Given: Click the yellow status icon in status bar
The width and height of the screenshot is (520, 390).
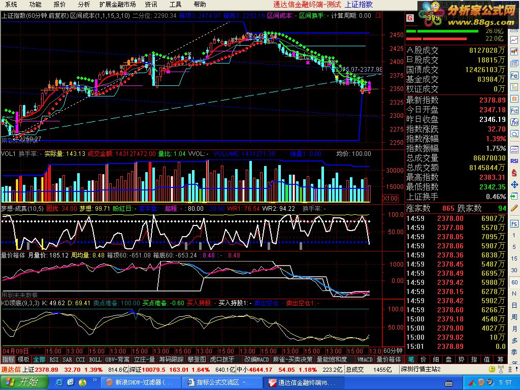Looking at the screenshot, I should coord(493,369).
